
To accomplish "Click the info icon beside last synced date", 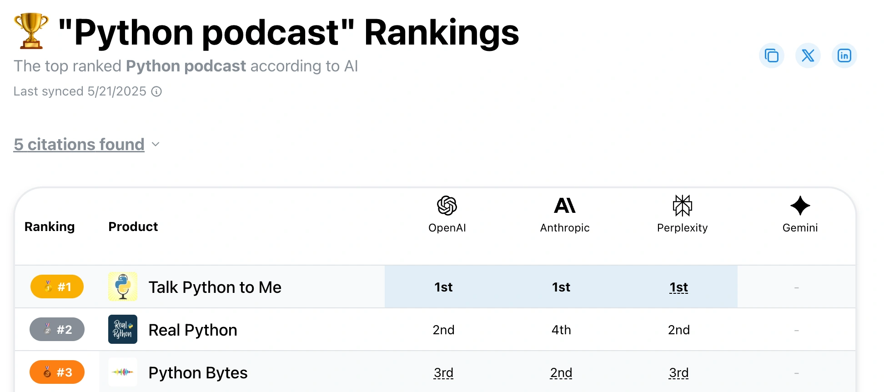I will point(156,92).
